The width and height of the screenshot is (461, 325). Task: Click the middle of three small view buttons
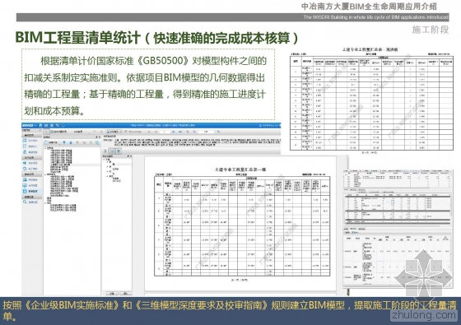[112, 151]
